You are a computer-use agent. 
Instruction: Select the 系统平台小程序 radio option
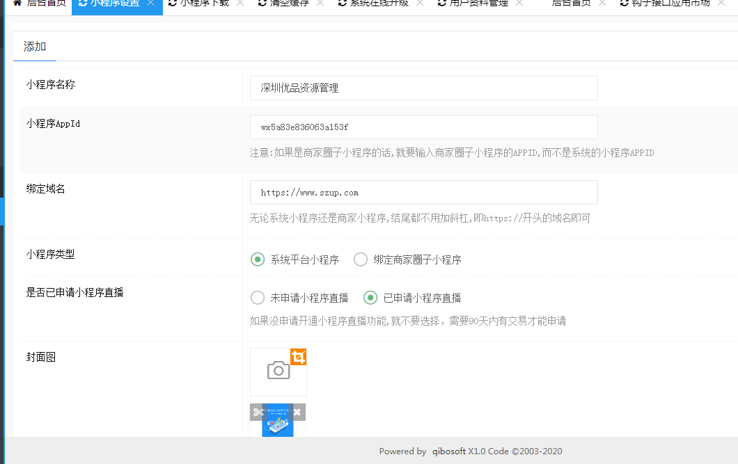(258, 259)
